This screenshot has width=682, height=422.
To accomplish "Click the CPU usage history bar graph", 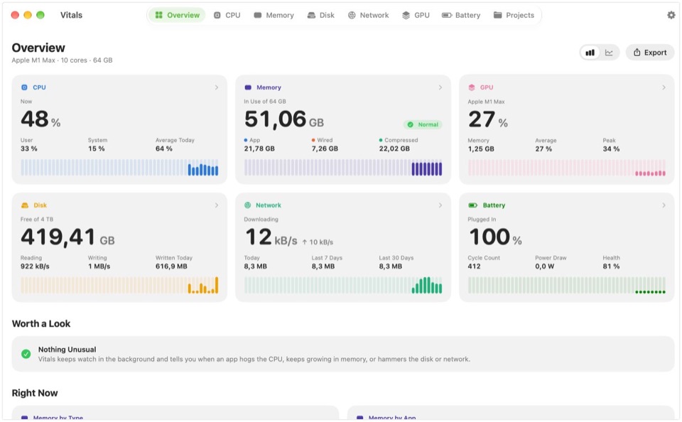I will [119, 168].
